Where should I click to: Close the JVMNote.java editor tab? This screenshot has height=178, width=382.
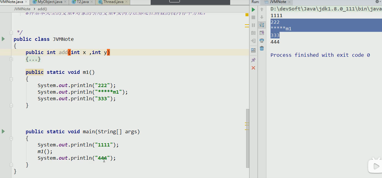point(26,2)
